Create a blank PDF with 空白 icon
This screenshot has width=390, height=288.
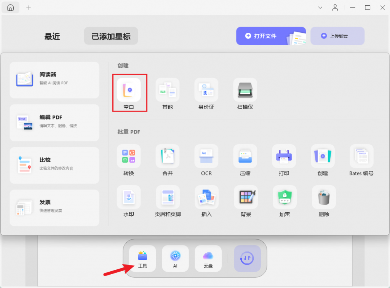pos(129,90)
